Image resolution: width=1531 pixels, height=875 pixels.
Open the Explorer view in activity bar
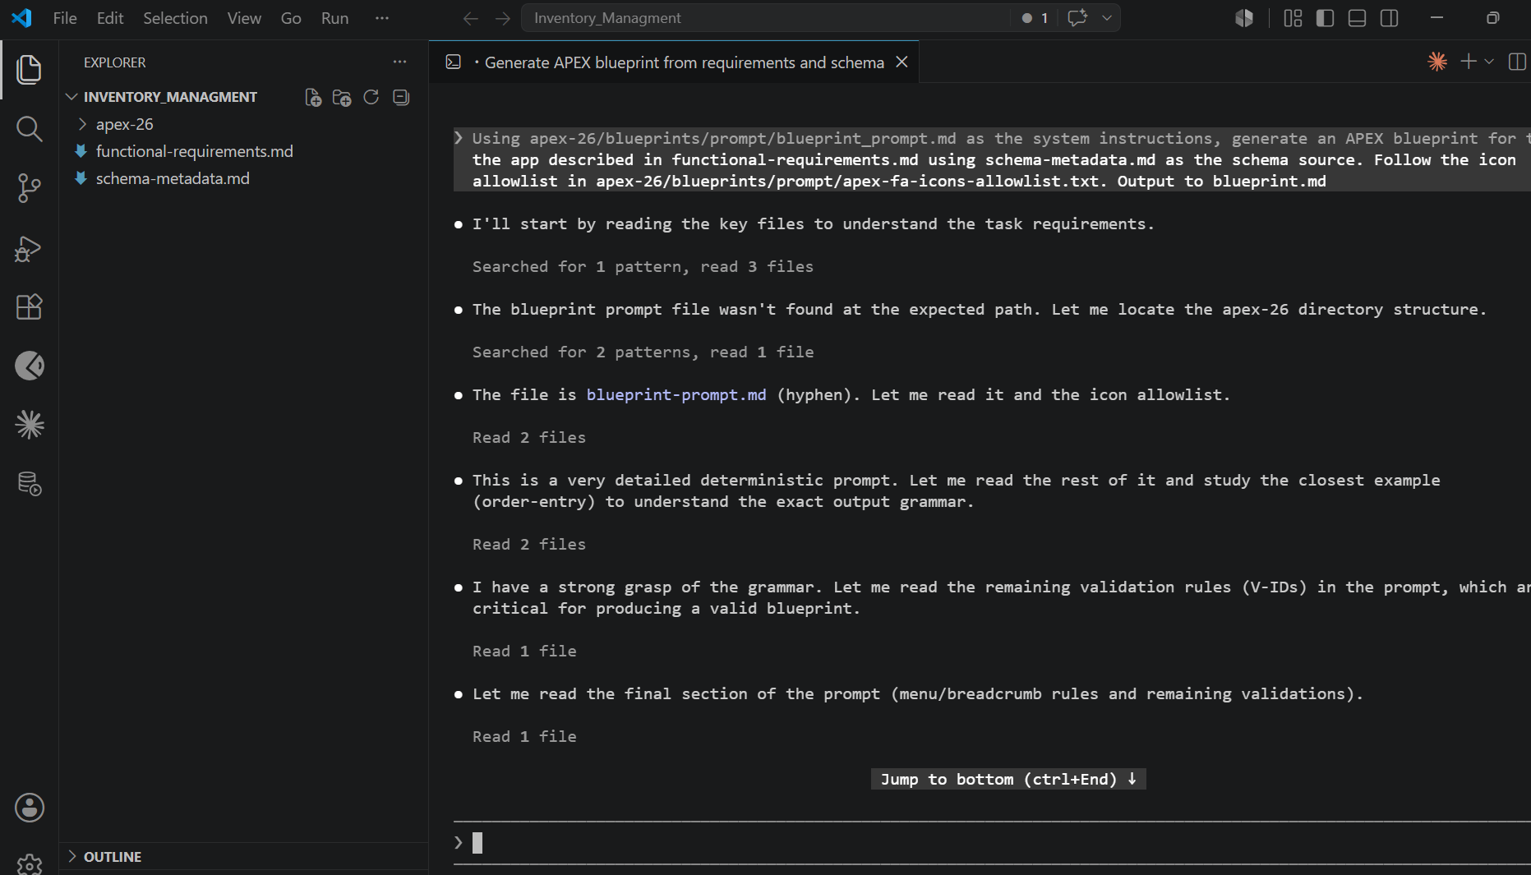point(29,69)
